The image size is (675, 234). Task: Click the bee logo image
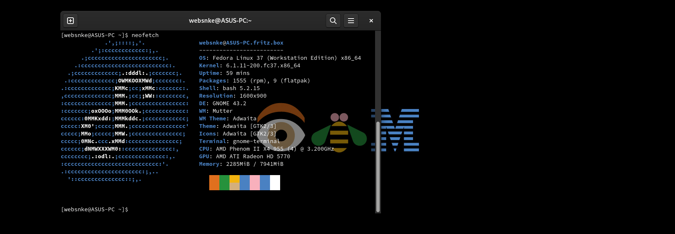339,132
